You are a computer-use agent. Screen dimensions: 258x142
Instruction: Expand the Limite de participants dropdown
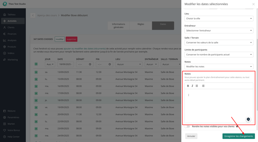coord(219,55)
